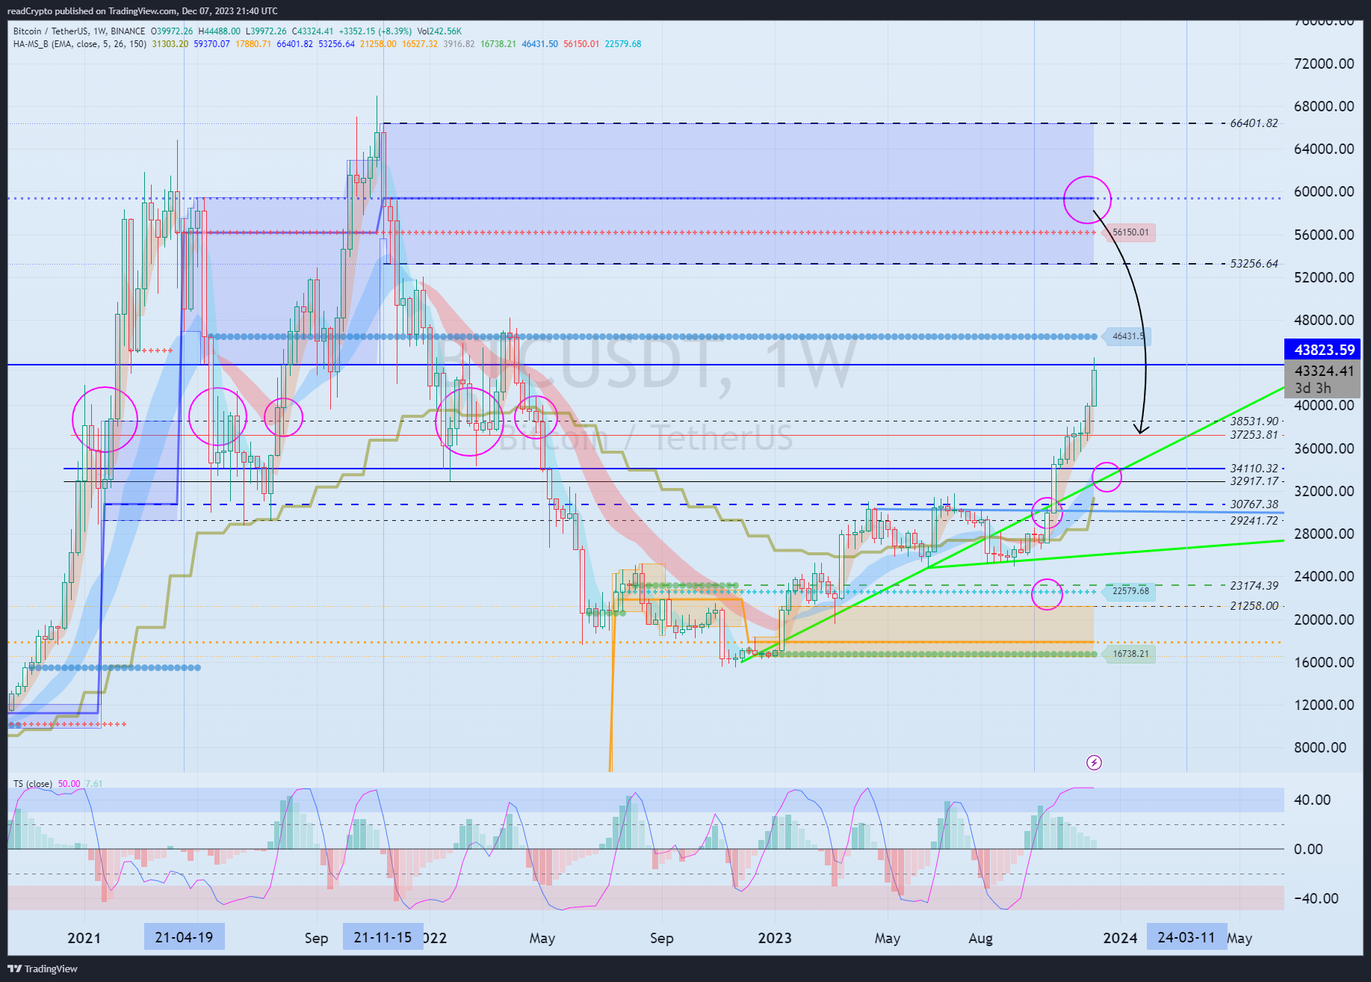
Task: Click the 50.00 value in the TS legend
Action: [69, 784]
